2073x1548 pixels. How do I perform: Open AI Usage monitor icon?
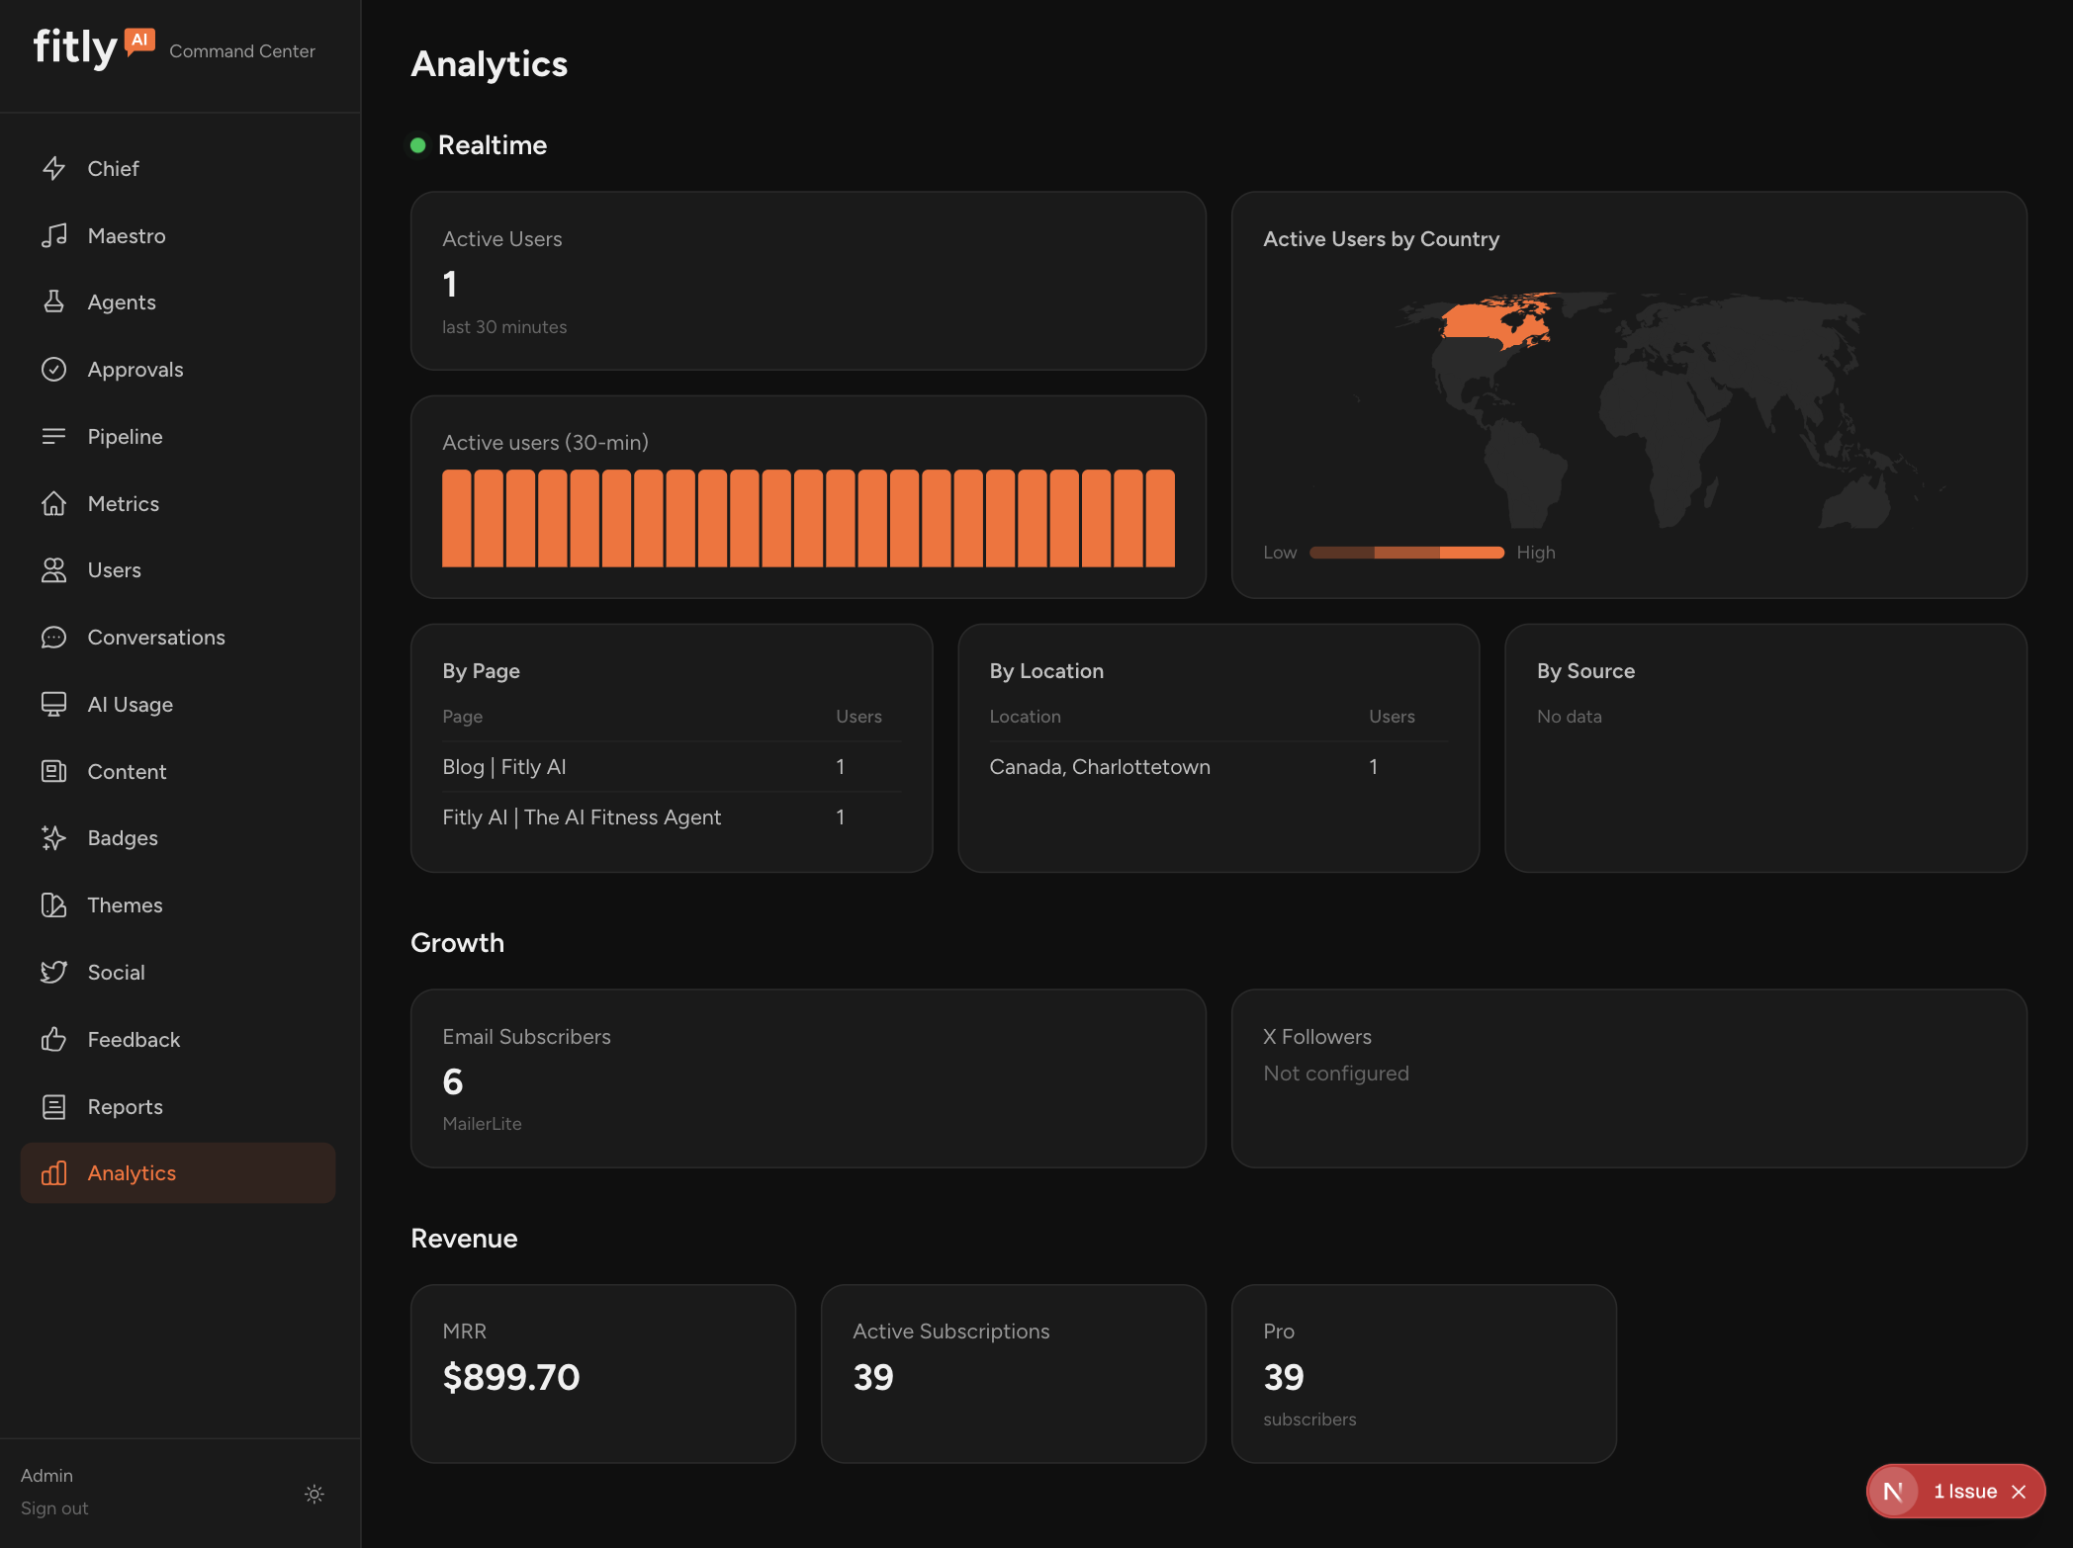click(x=55, y=704)
